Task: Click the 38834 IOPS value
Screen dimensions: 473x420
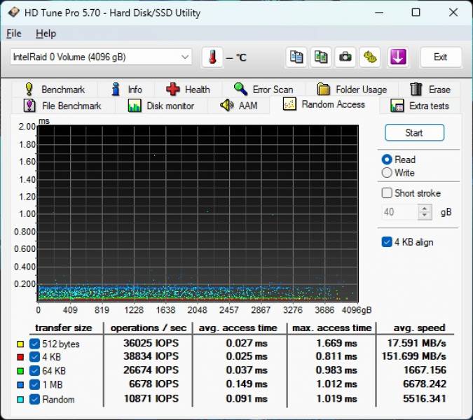Action: pos(151,356)
